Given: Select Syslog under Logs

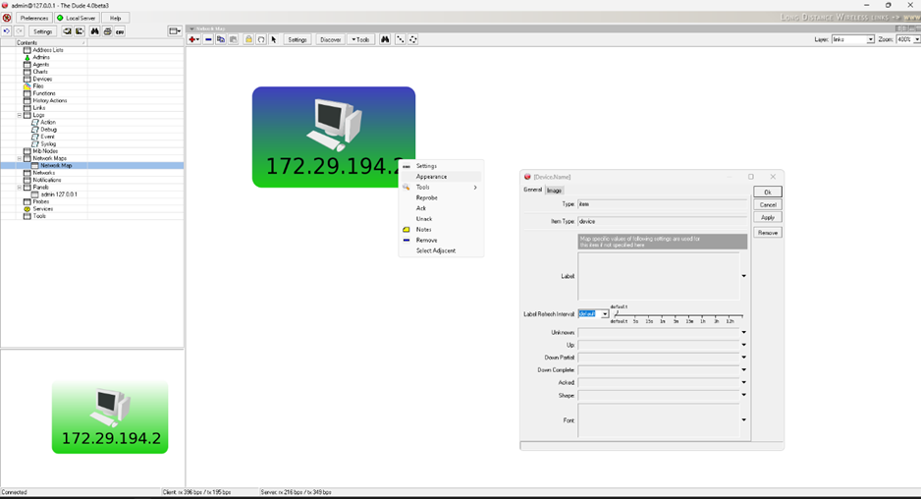Looking at the screenshot, I should [48, 144].
